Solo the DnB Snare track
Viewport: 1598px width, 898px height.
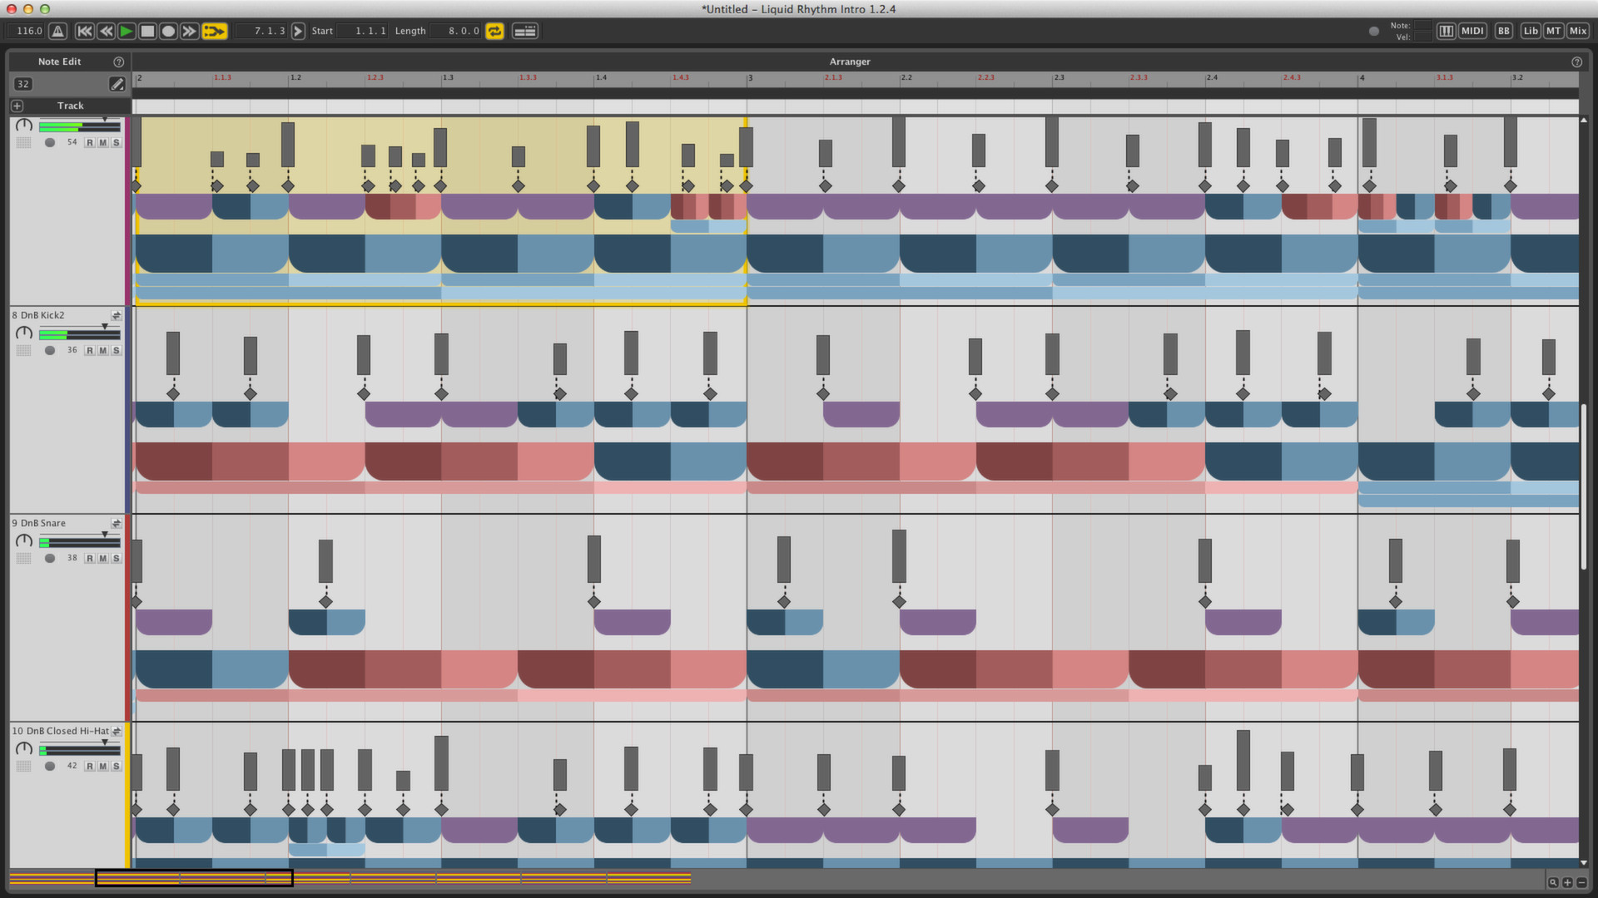pos(115,558)
